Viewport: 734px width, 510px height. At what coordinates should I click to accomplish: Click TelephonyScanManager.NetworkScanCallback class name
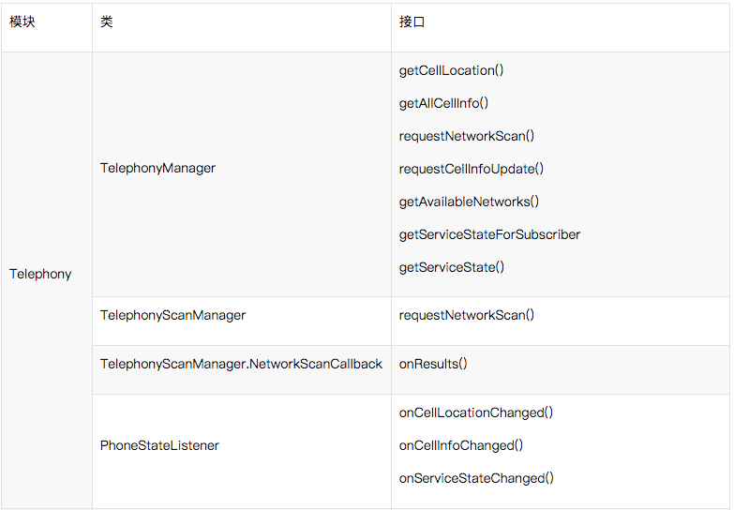point(241,364)
